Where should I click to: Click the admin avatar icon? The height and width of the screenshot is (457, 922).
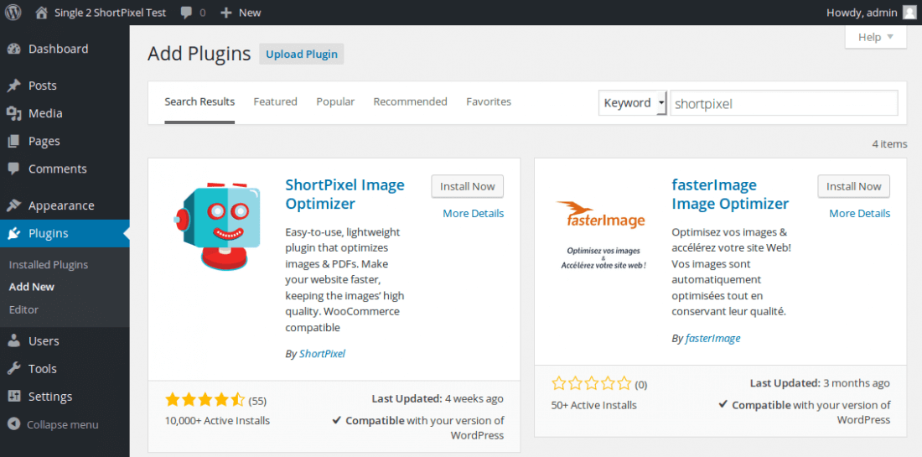(909, 13)
